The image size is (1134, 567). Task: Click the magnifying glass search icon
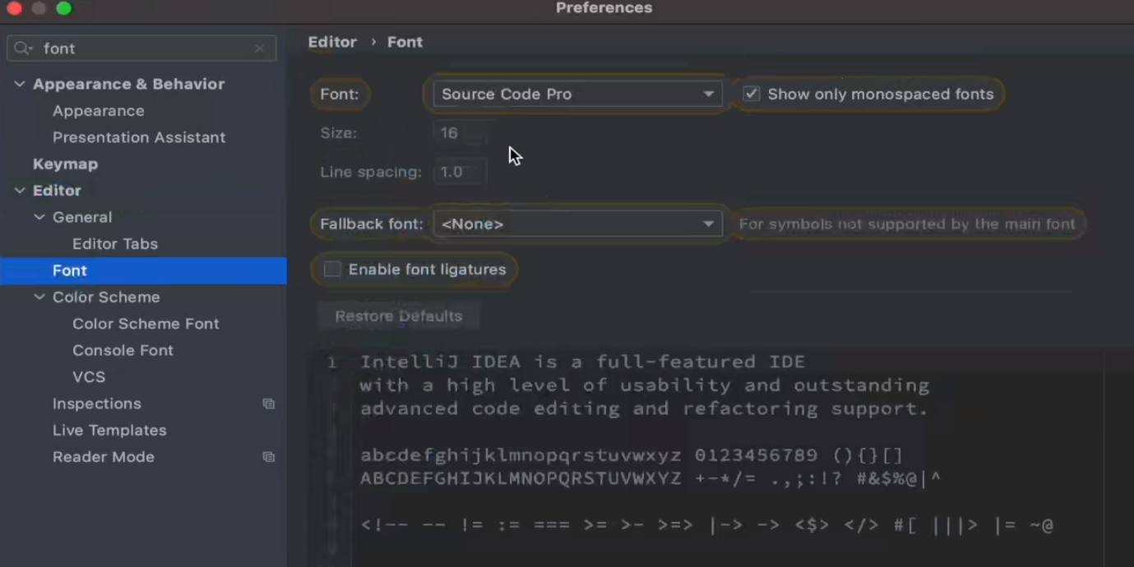(x=23, y=48)
